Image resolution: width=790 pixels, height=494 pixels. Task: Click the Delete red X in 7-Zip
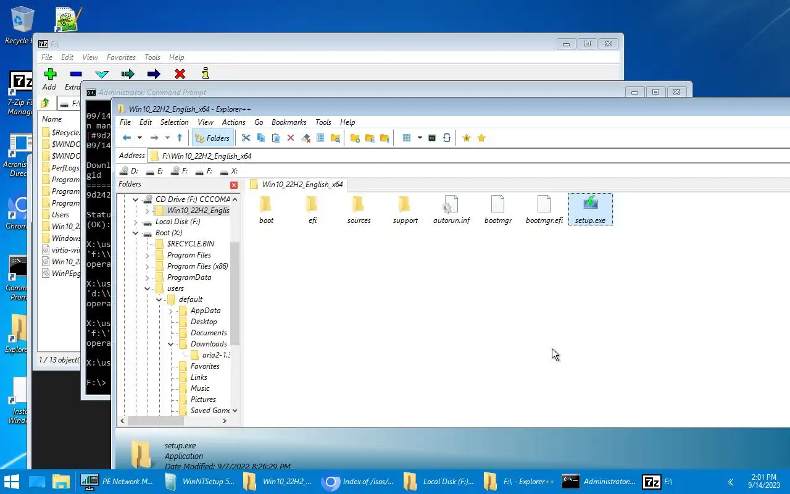click(x=180, y=75)
